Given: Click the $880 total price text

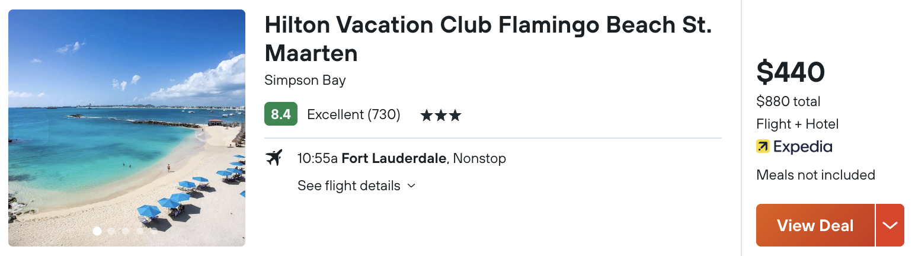Looking at the screenshot, I should pos(788,102).
